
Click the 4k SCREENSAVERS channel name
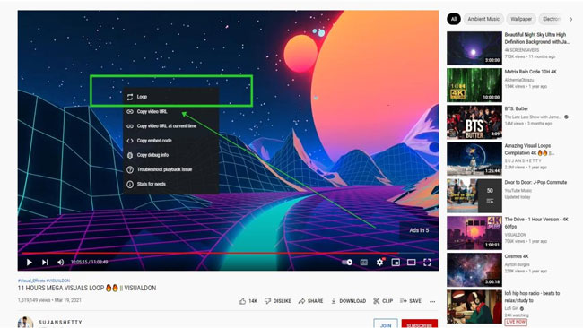[x=522, y=50]
